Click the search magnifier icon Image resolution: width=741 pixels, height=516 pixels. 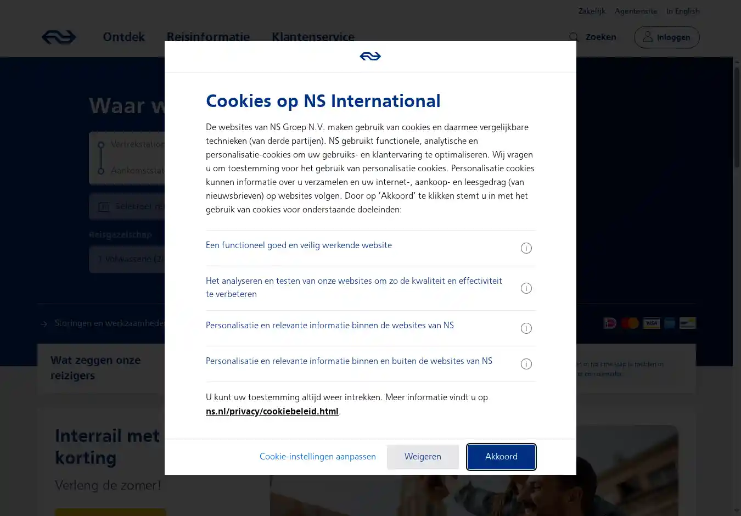coord(574,37)
